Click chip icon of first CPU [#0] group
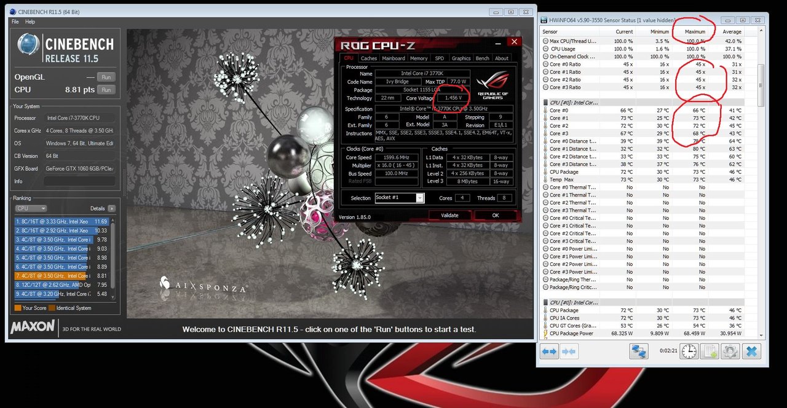 (x=545, y=103)
